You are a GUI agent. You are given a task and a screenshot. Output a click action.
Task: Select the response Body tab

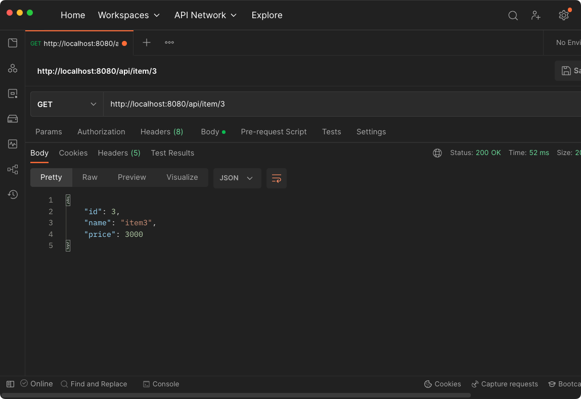click(39, 153)
